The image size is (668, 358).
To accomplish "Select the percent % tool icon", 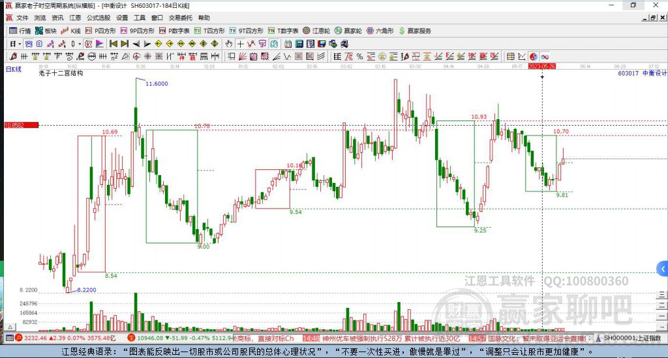I will (359, 56).
